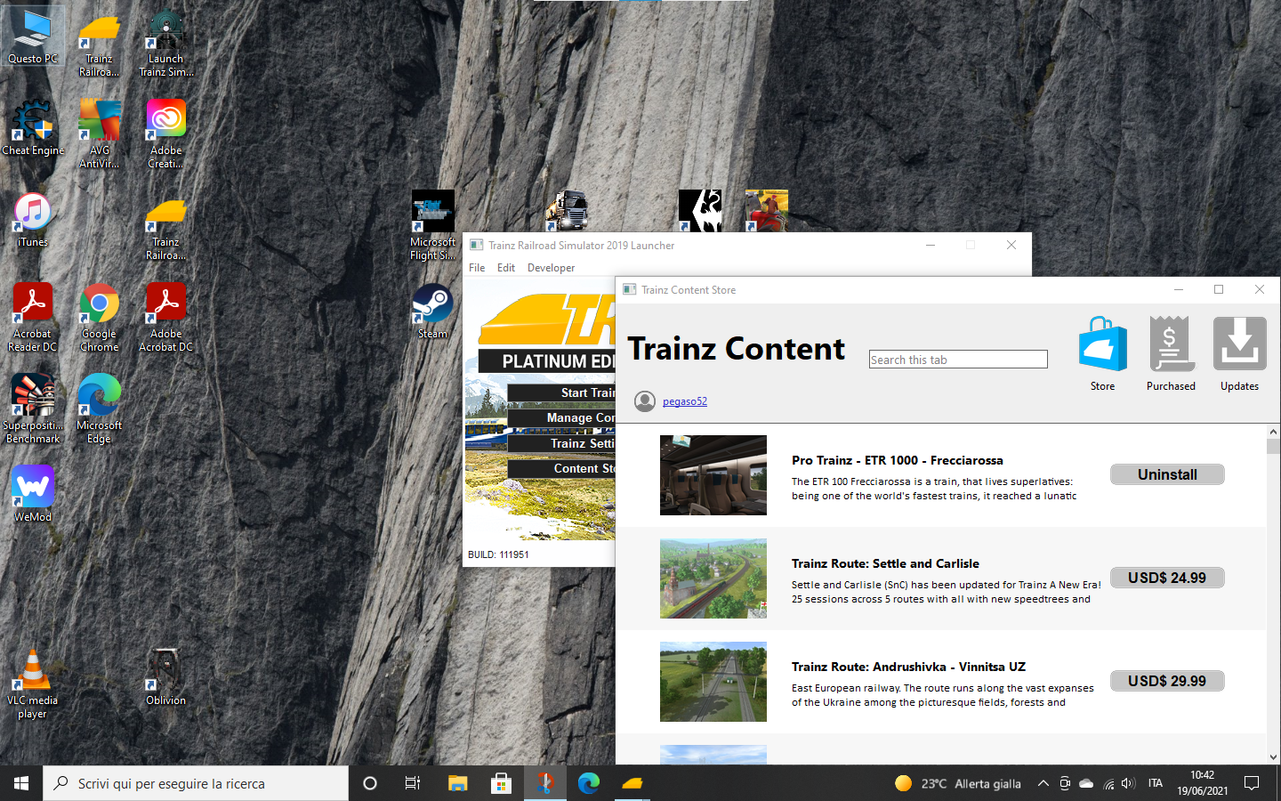Select the Acrobat Reader DC desktop icon
The image size is (1281, 801).
coord(33,318)
